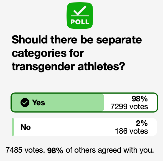163x161 pixels.
Task: Click the black checkmark circle beside Yes
Action: [25, 103]
